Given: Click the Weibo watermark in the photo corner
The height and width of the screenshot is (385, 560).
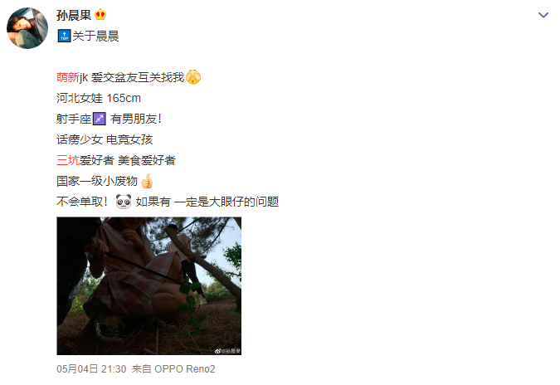Looking at the screenshot, I should pyautogui.click(x=227, y=351).
